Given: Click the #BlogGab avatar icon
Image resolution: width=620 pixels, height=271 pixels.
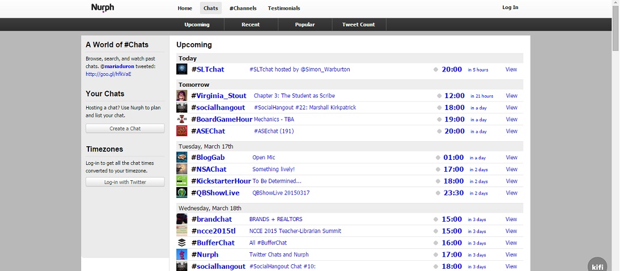Looking at the screenshot, I should pyautogui.click(x=181, y=157).
